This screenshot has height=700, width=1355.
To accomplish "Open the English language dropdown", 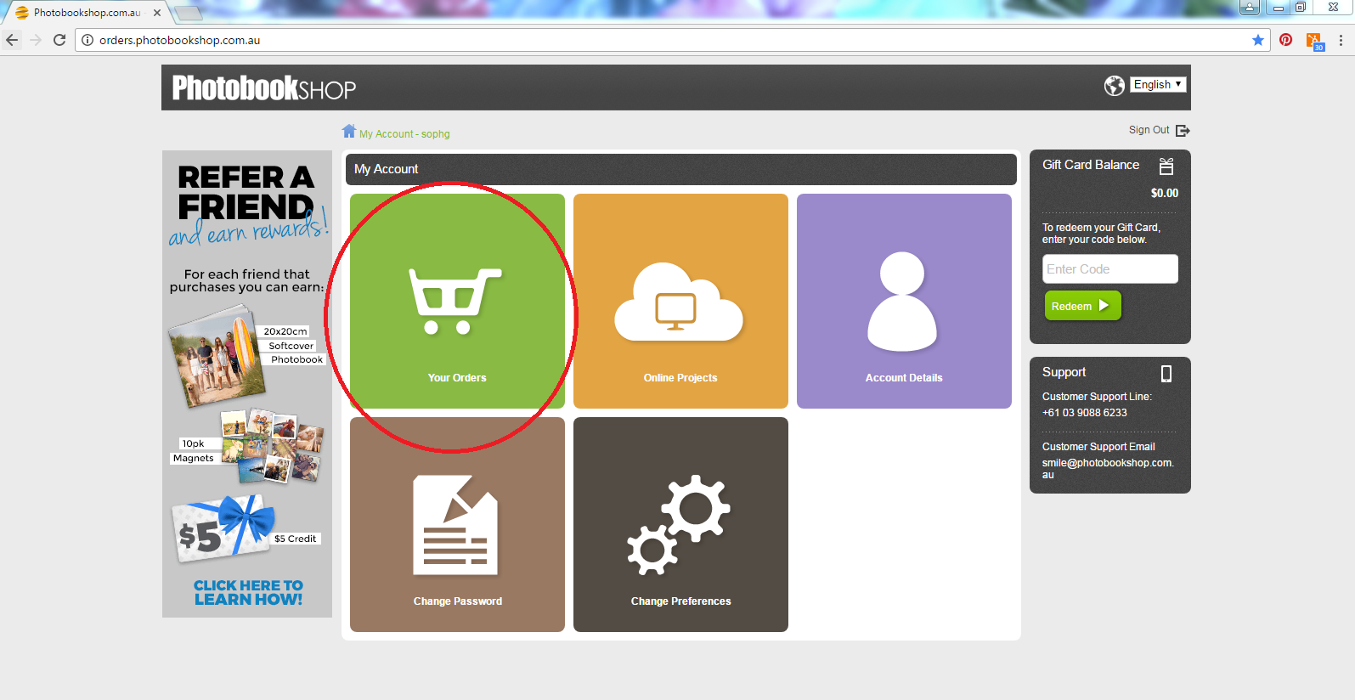I will [x=1158, y=84].
